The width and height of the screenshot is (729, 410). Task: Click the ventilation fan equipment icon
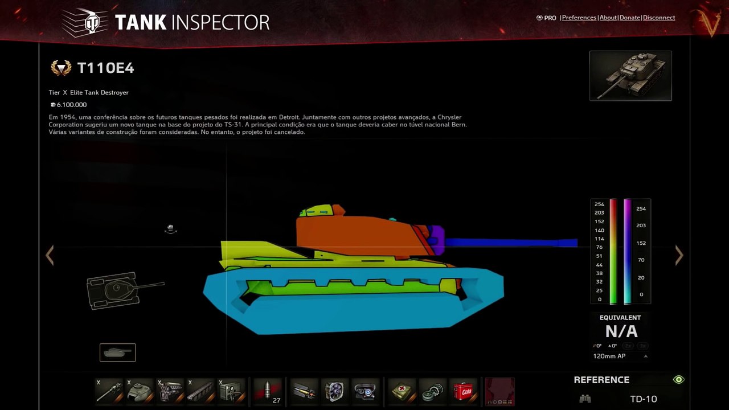tap(335, 391)
